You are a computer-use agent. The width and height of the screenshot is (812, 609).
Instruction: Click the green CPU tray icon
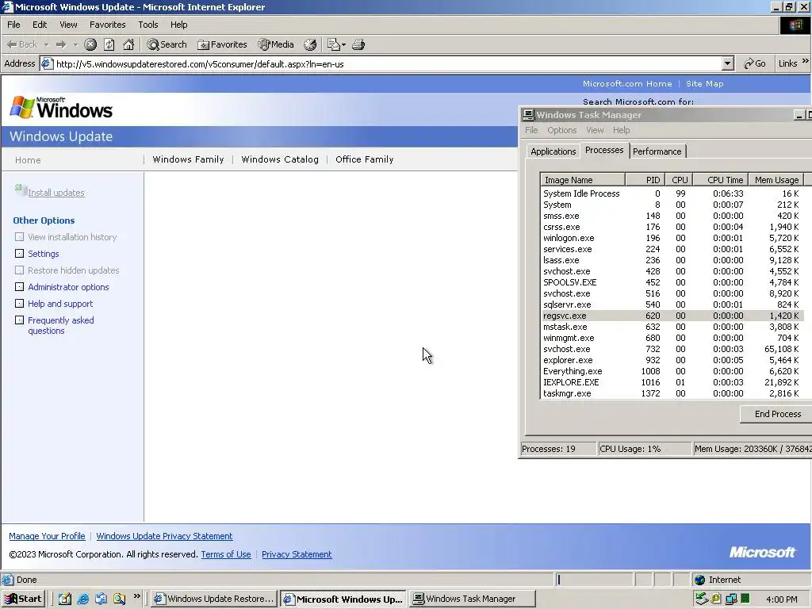[745, 599]
